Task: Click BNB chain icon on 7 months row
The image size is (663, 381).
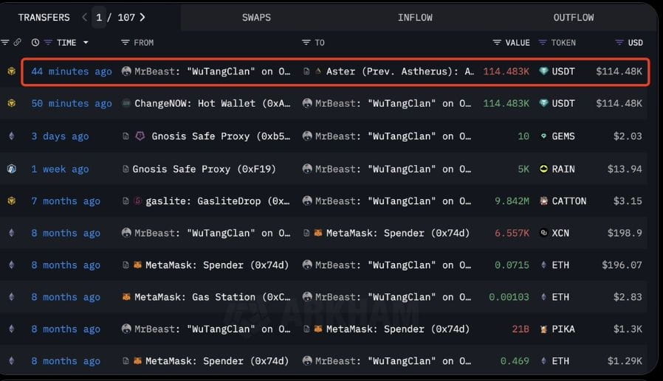Action: coord(11,201)
